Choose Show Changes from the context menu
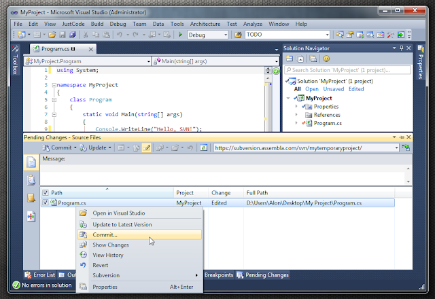Screen dimensions: 435x299 pyautogui.click(x=139, y=245)
